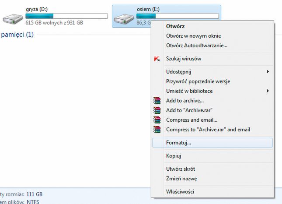Choose Compress and email... option
Screen dimensions: 282x204
212,120
